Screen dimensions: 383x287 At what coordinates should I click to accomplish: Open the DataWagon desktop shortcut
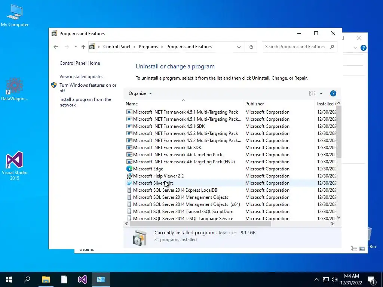tap(15, 89)
